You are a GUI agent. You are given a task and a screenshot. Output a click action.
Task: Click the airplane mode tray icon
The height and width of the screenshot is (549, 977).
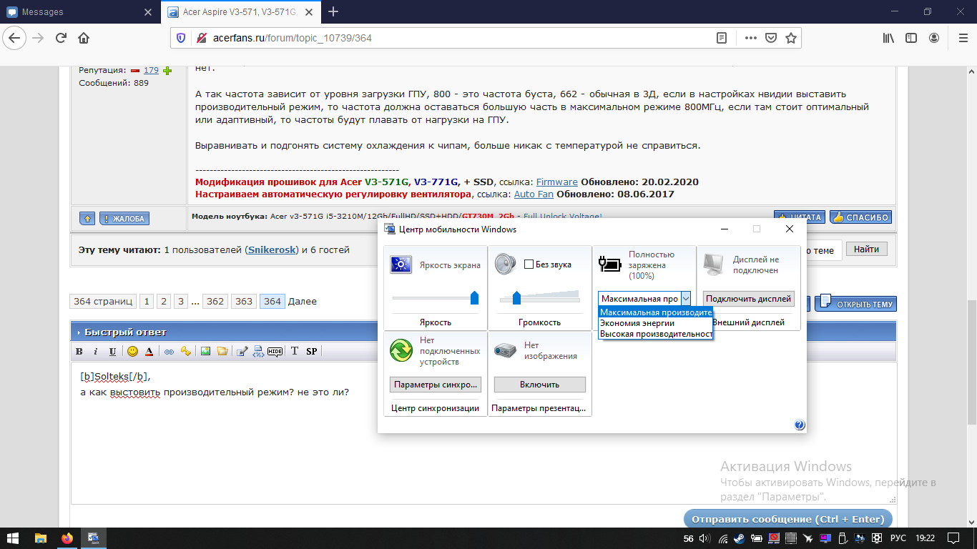click(808, 538)
